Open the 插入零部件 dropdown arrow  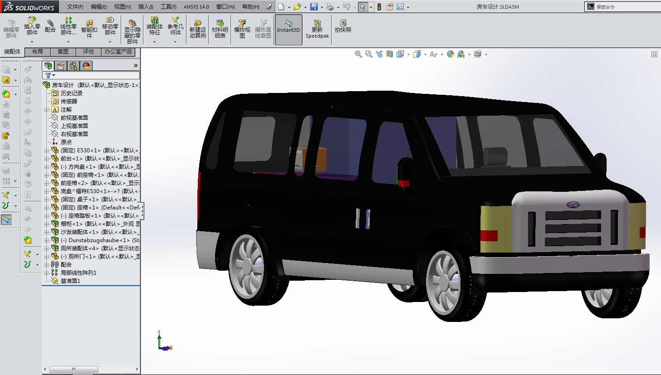[32, 42]
